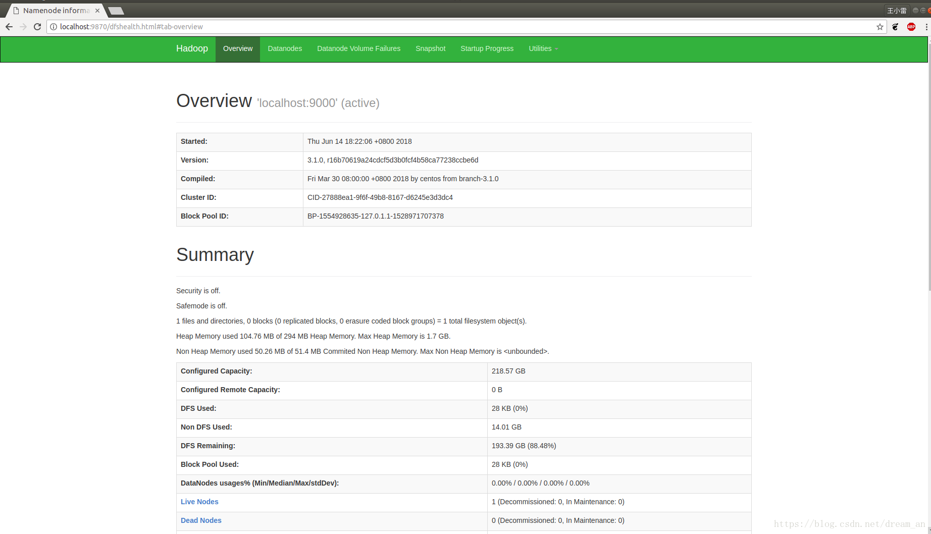Image resolution: width=931 pixels, height=534 pixels.
Task: Open a new browser tab
Action: click(x=116, y=11)
